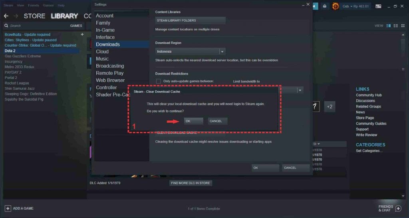Select PAYDAY 2 in games list
The height and width of the screenshot is (218, 409).
[13, 72]
